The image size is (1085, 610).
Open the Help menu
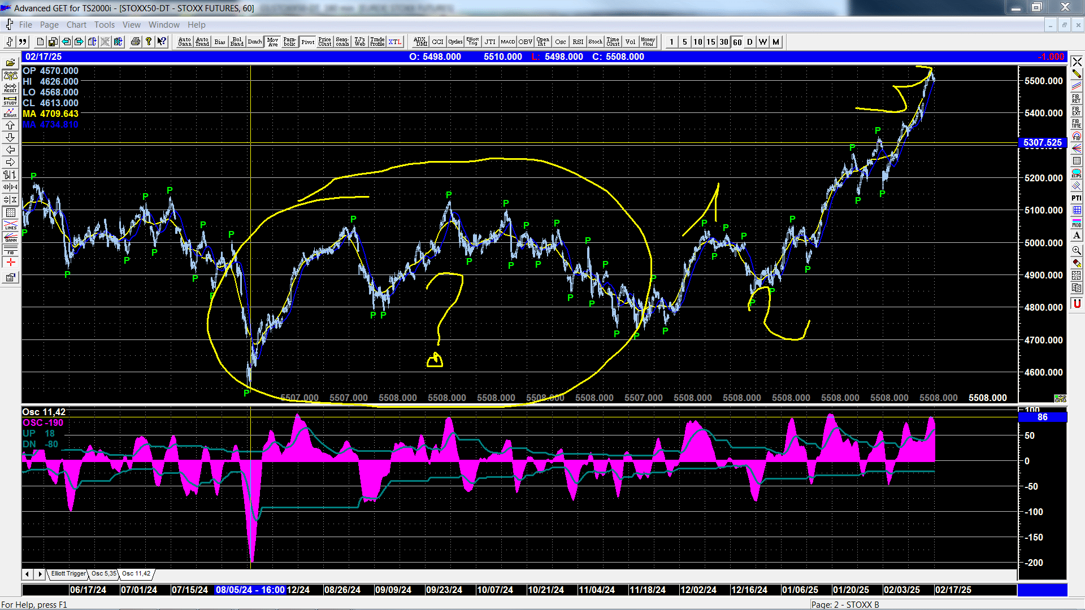tap(197, 25)
